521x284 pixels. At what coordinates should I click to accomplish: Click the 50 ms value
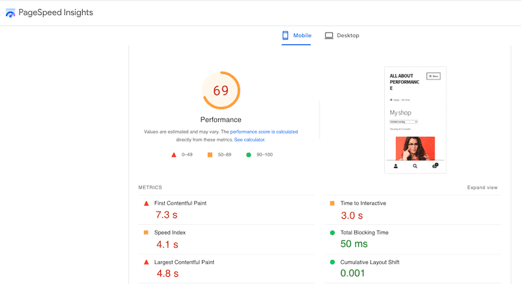[354, 244]
